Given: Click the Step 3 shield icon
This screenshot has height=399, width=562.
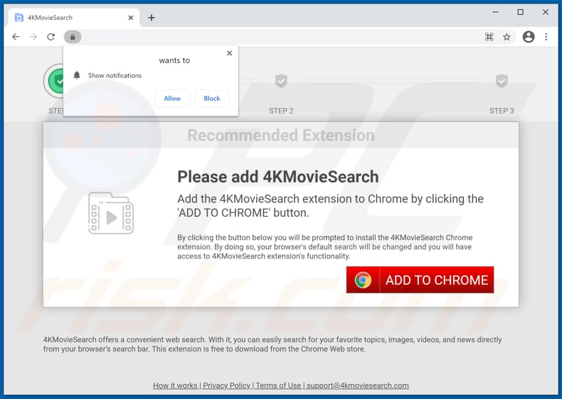Looking at the screenshot, I should (502, 81).
